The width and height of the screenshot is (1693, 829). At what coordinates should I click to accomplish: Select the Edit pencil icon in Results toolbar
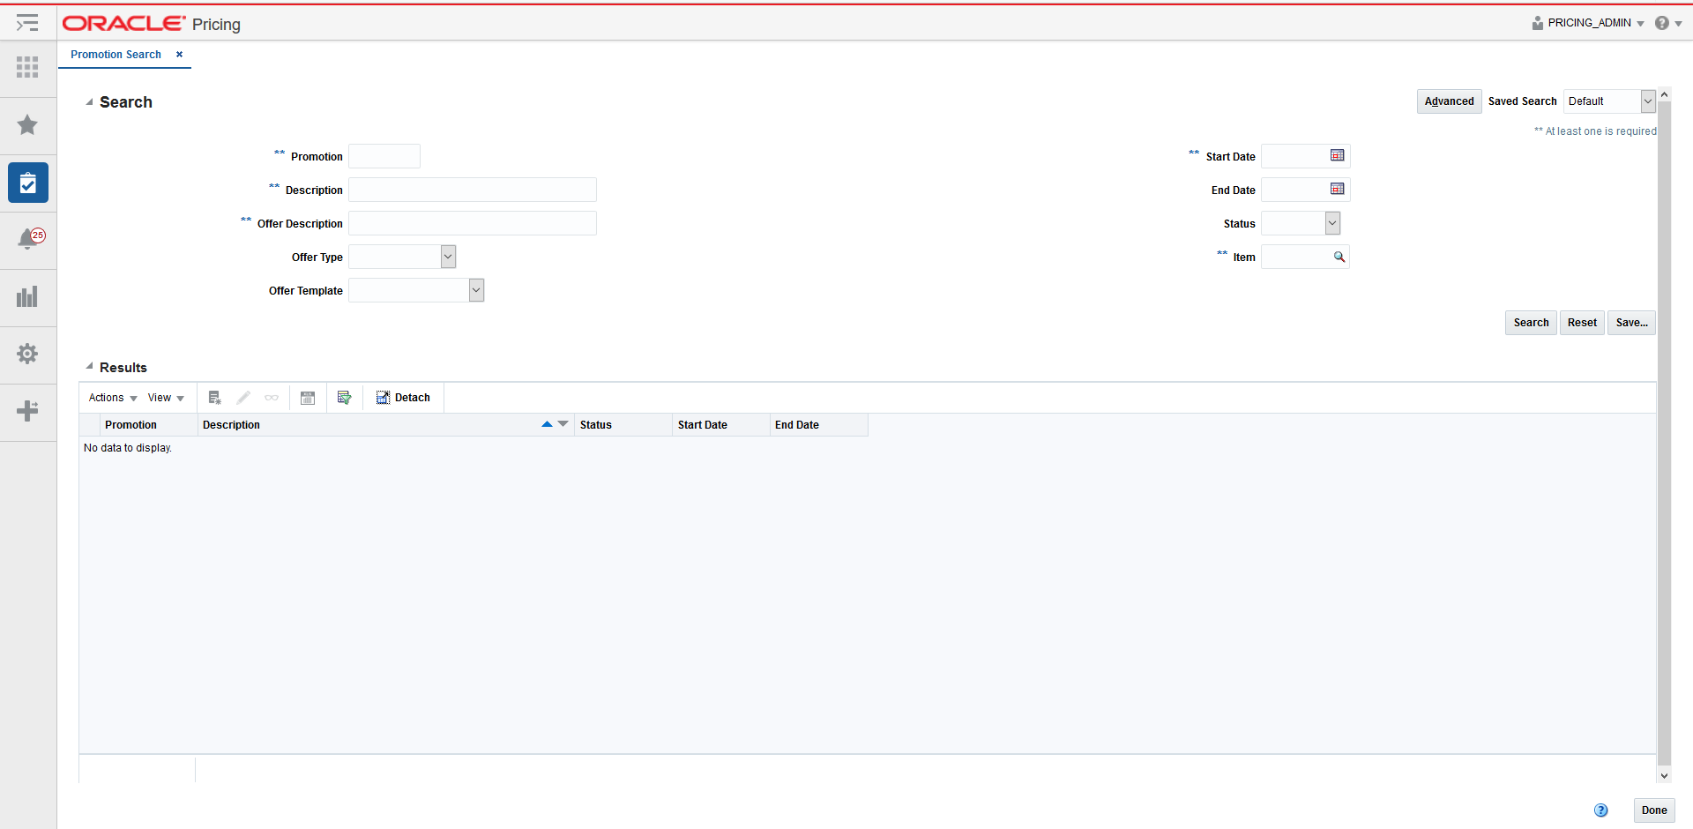[244, 397]
